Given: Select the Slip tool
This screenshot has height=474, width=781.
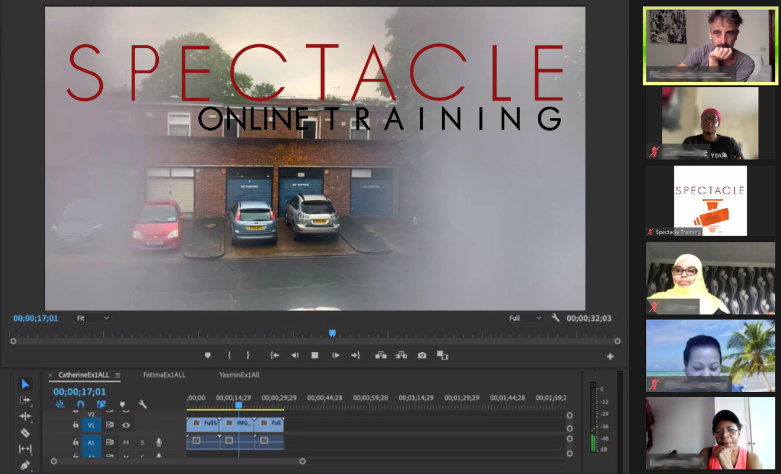Looking at the screenshot, I should point(25,449).
